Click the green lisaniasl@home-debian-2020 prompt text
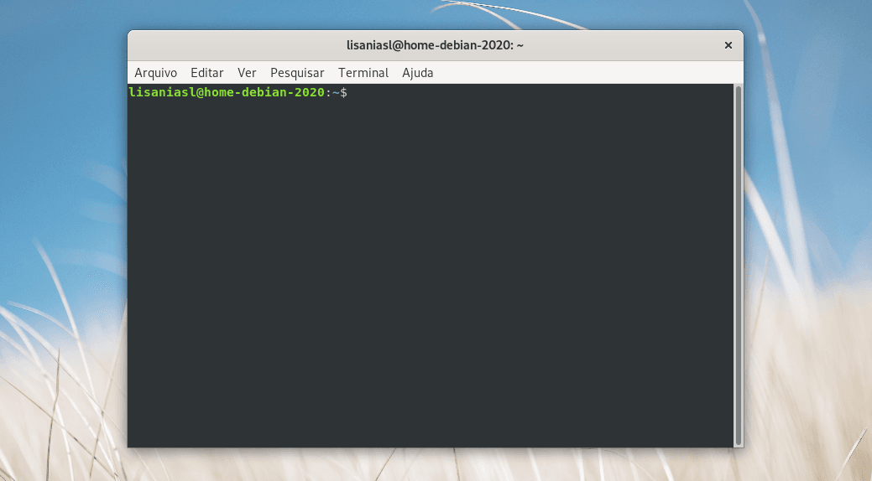 [x=226, y=92]
